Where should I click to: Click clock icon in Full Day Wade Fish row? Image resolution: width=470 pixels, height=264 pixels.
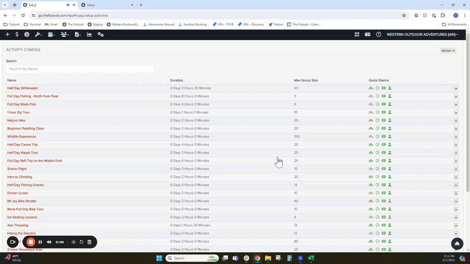tap(377, 104)
